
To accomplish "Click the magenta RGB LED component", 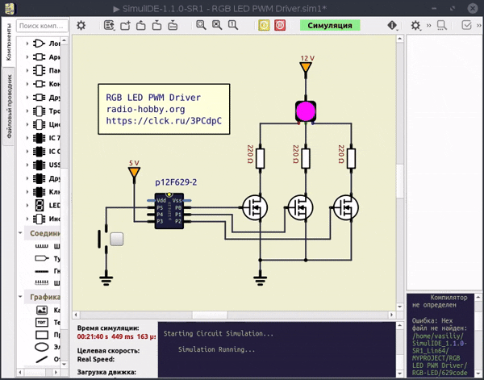I will pos(306,111).
